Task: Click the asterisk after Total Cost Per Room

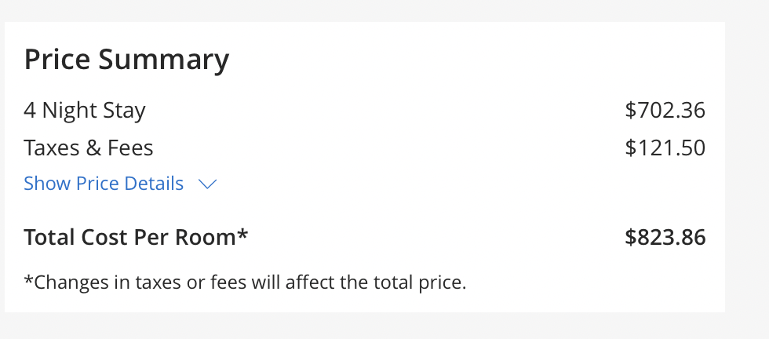Action: 242,232
